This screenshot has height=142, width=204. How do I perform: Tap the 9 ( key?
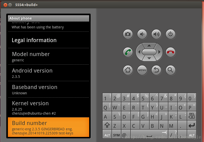(x=182, y=97)
